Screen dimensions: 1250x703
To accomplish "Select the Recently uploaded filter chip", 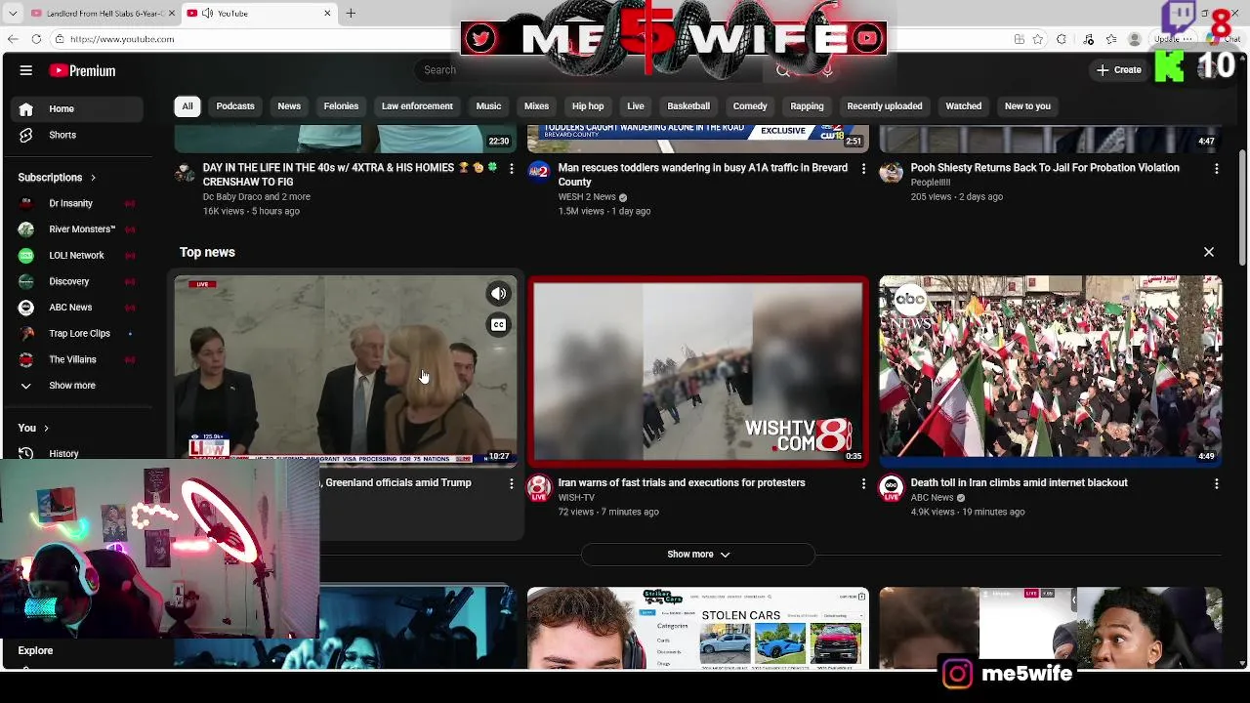I will coord(885,105).
